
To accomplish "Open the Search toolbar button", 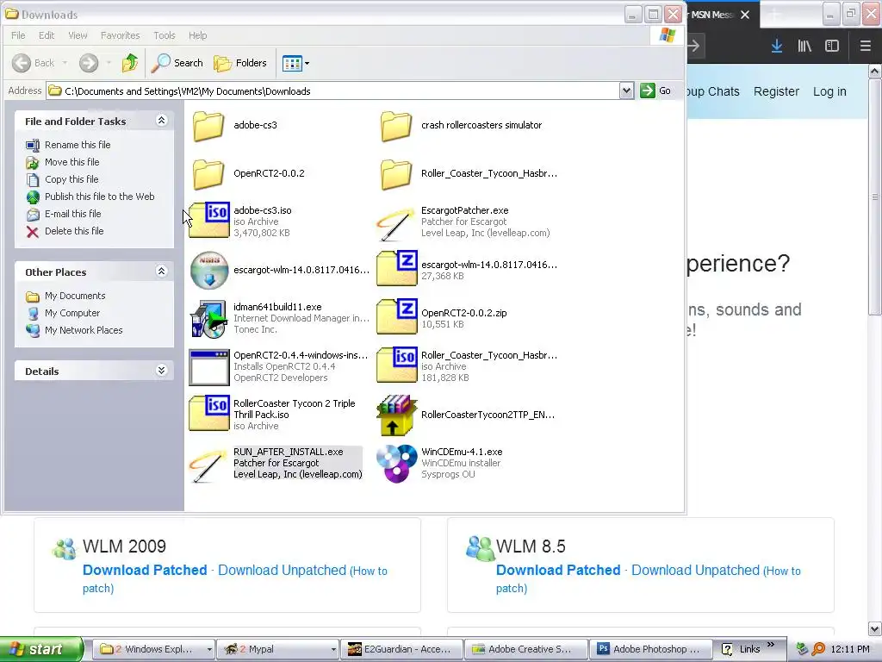I will 177,63.
